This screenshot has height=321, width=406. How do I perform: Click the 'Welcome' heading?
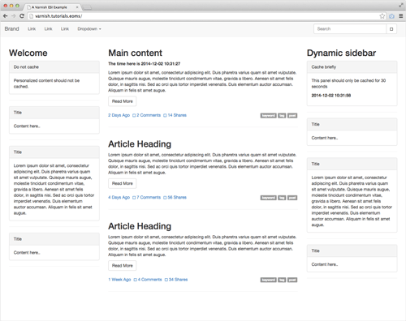coord(28,53)
